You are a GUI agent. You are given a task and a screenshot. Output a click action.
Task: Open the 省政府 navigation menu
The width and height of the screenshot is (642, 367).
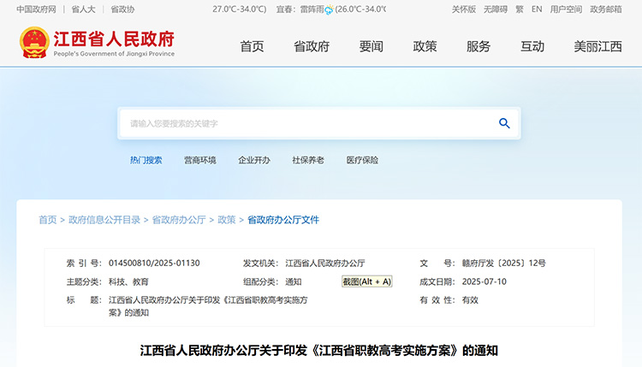coord(312,47)
